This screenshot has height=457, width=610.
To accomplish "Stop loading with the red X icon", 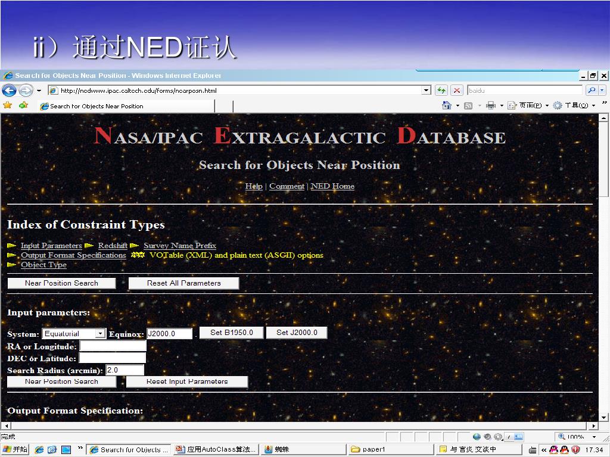I will [457, 90].
